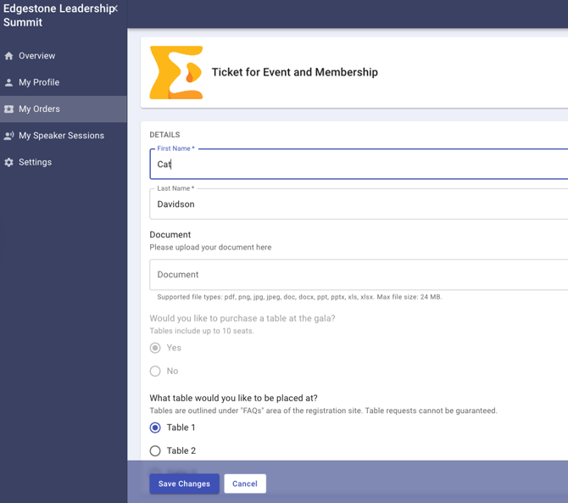Click the My Orders ticket icon
The height and width of the screenshot is (503, 568).
pos(9,109)
